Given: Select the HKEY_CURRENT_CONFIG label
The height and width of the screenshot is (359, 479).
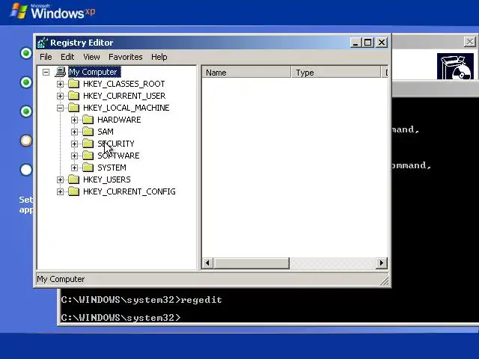Looking at the screenshot, I should point(129,191).
